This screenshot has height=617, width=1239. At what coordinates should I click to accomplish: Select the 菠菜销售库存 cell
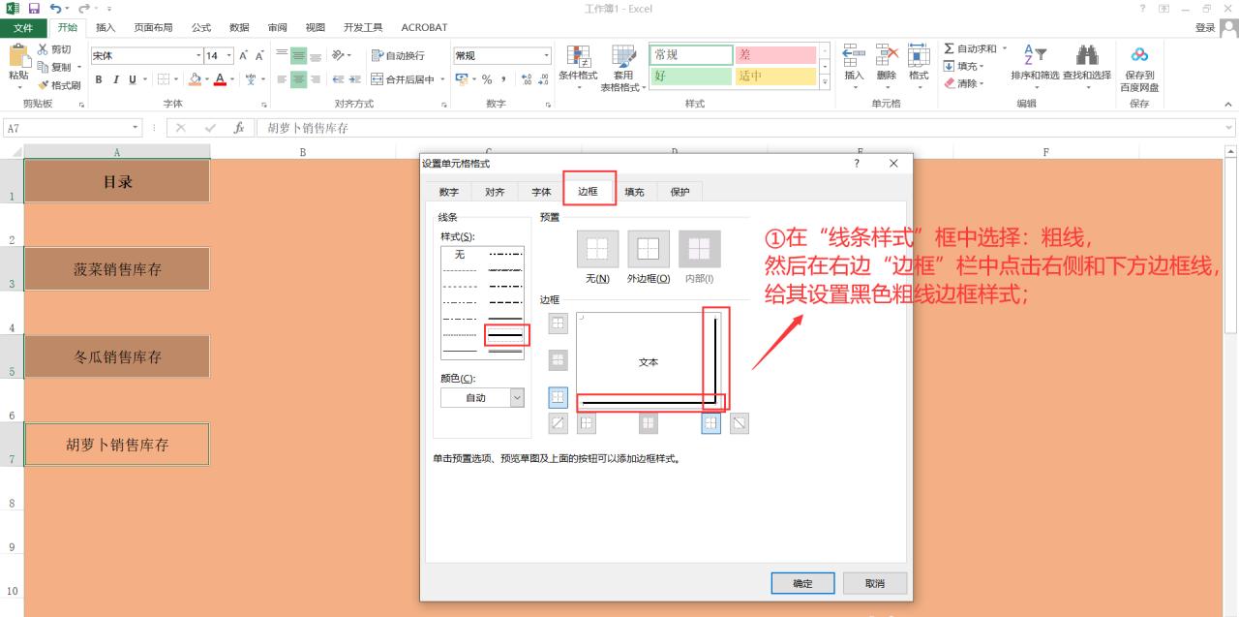coord(116,269)
